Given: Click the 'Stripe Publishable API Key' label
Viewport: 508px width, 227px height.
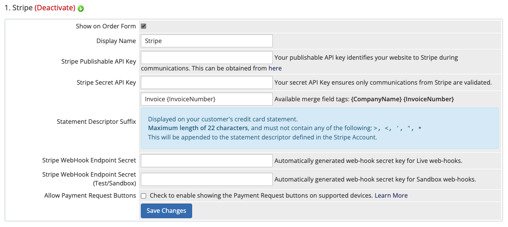Looking at the screenshot, I should point(98,62).
